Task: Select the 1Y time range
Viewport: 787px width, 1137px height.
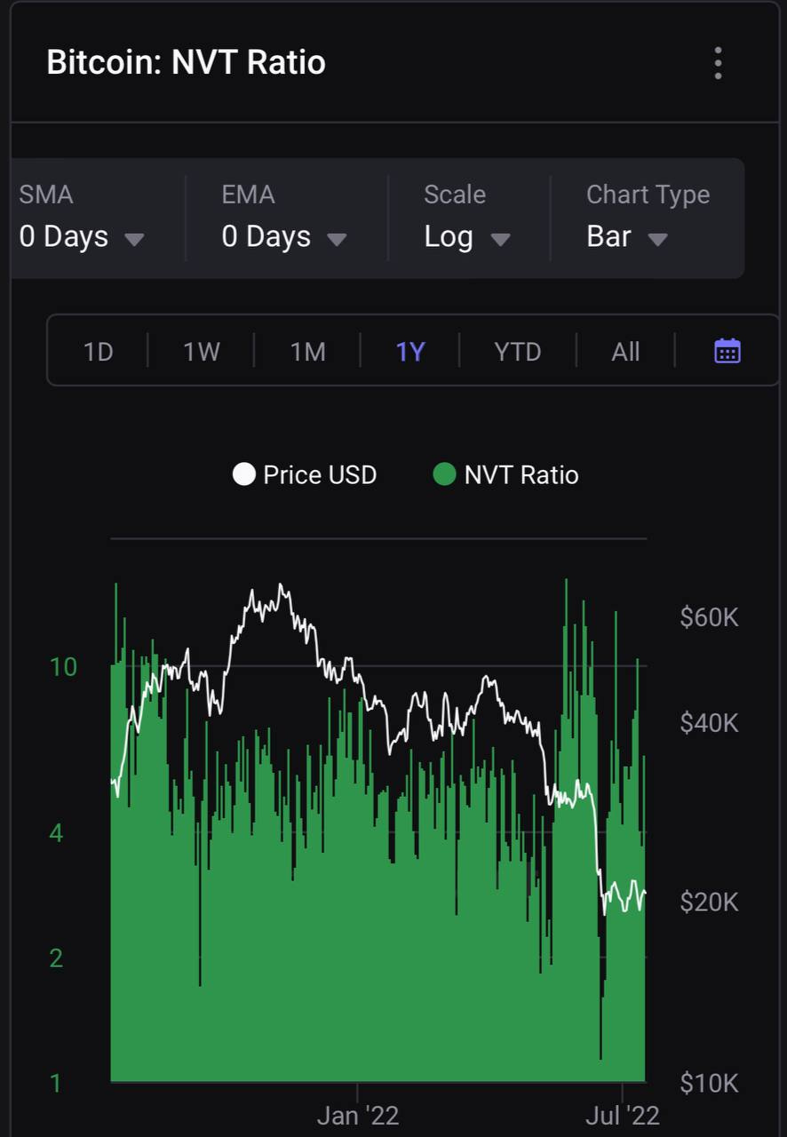Action: 410,352
